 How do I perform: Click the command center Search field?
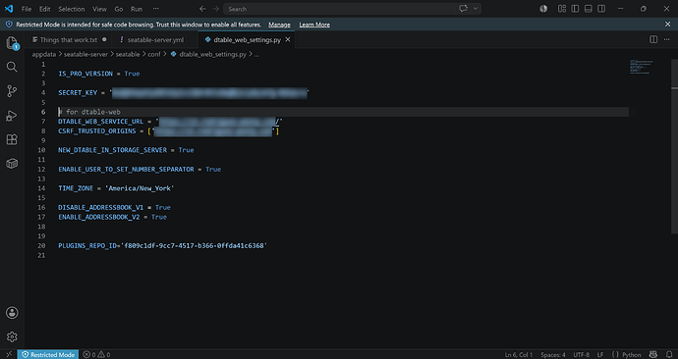353,9
